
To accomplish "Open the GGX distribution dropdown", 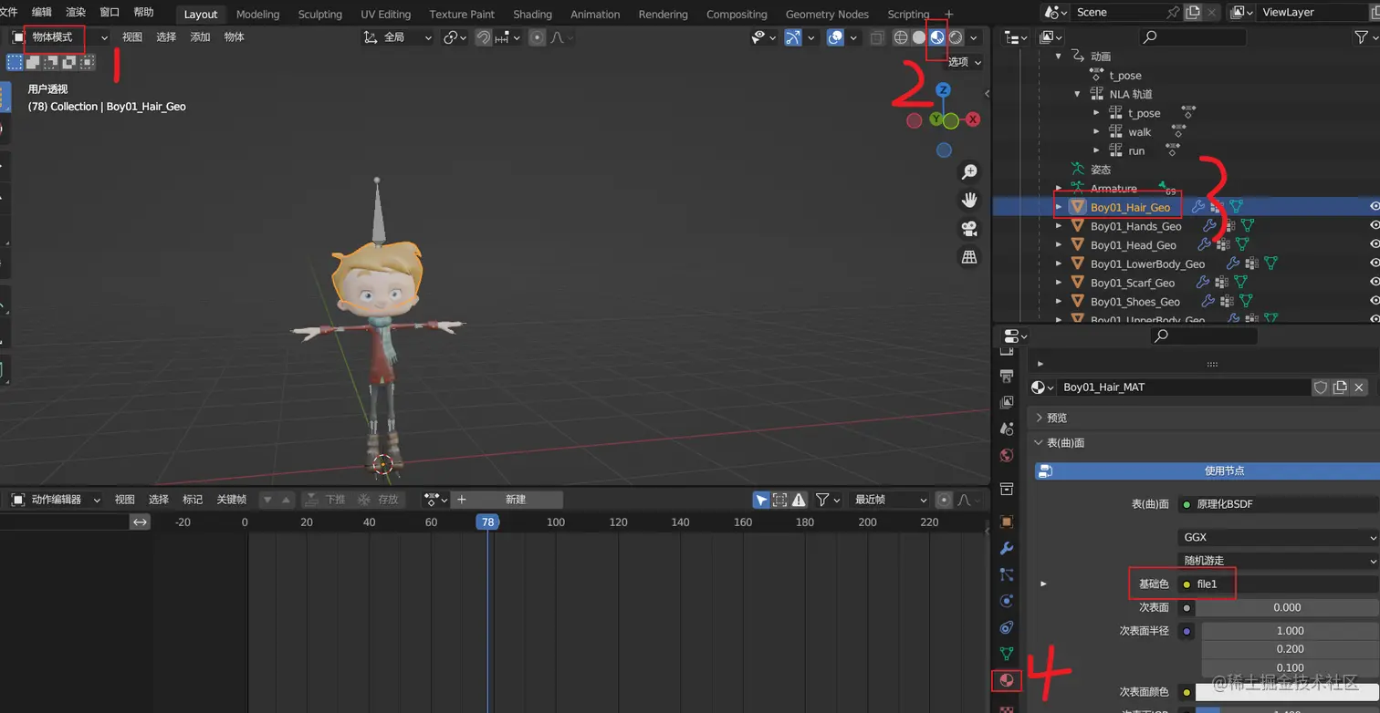I will [1278, 537].
